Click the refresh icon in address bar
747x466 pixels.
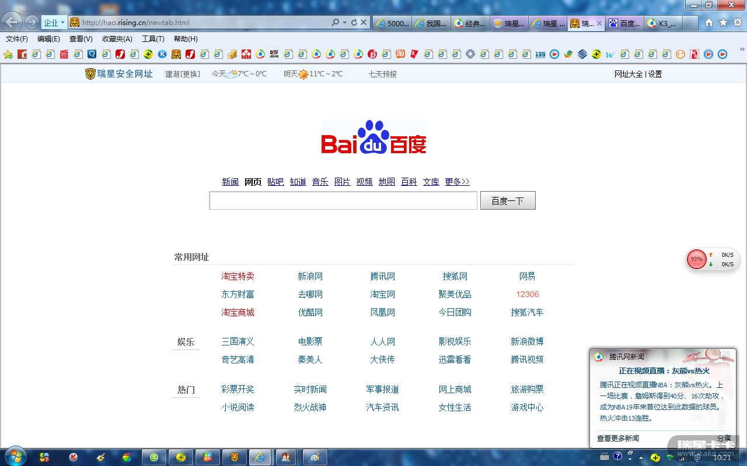354,22
